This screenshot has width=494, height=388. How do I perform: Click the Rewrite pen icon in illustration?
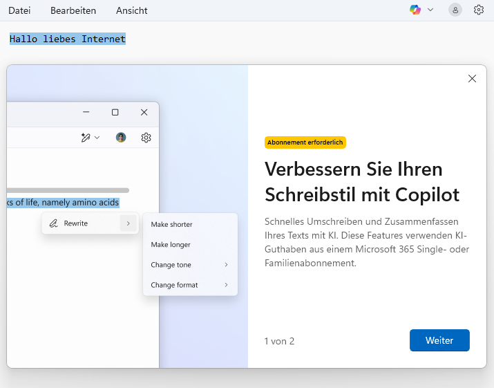(54, 223)
